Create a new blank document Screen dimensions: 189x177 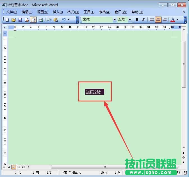[x=7, y=20]
